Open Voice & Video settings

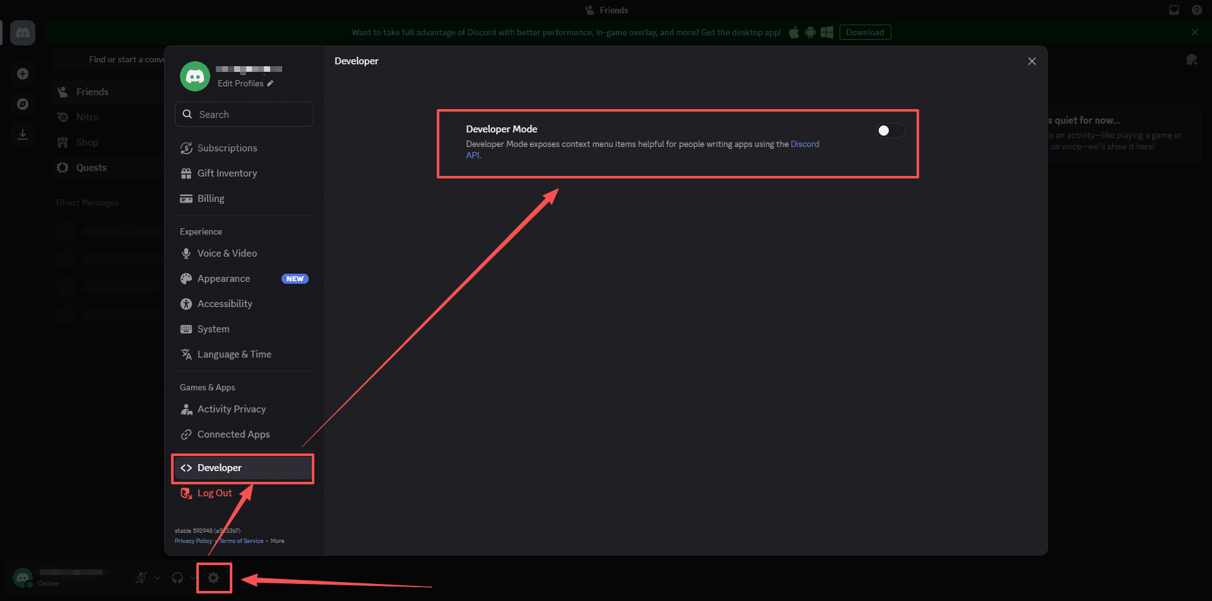click(244, 254)
